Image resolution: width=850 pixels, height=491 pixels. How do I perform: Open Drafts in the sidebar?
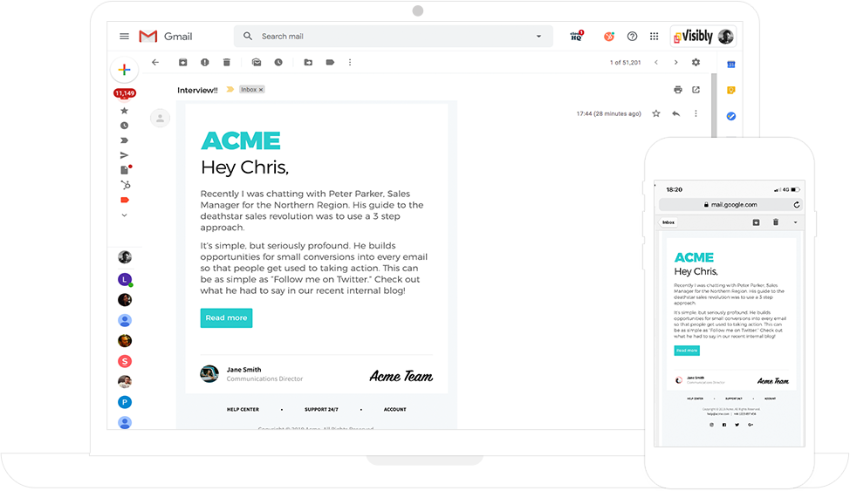pyautogui.click(x=125, y=170)
